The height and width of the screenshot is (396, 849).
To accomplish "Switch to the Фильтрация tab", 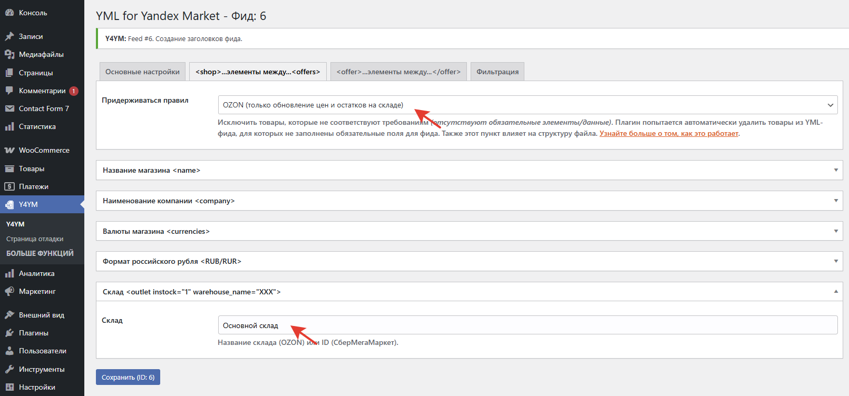I will 497,72.
